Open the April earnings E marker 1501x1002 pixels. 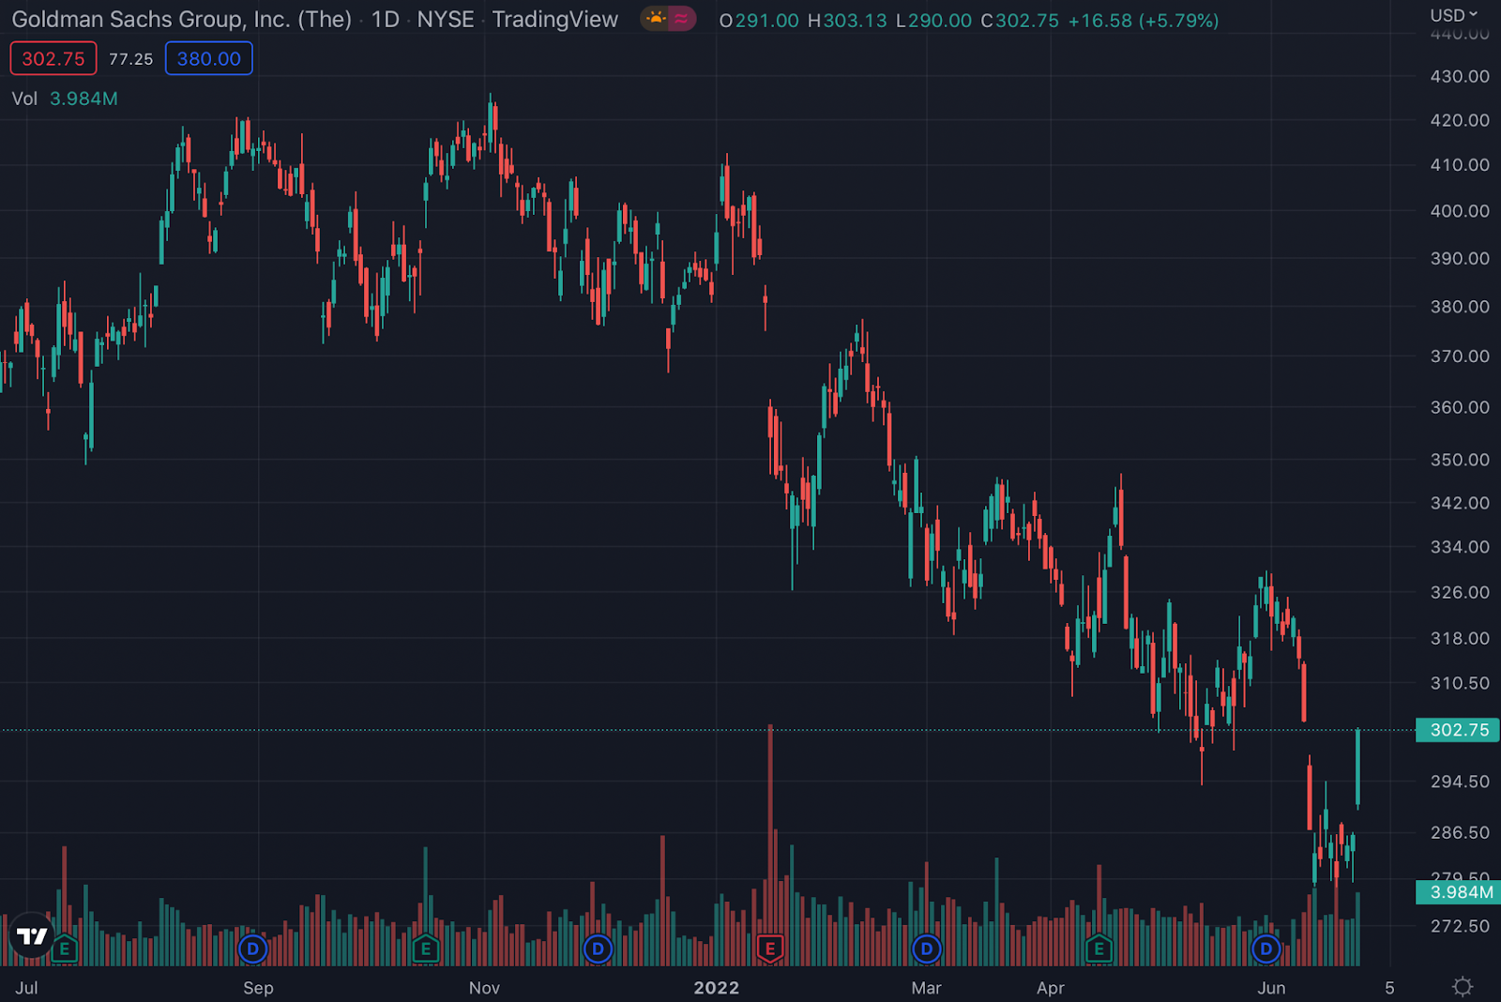point(1099,949)
